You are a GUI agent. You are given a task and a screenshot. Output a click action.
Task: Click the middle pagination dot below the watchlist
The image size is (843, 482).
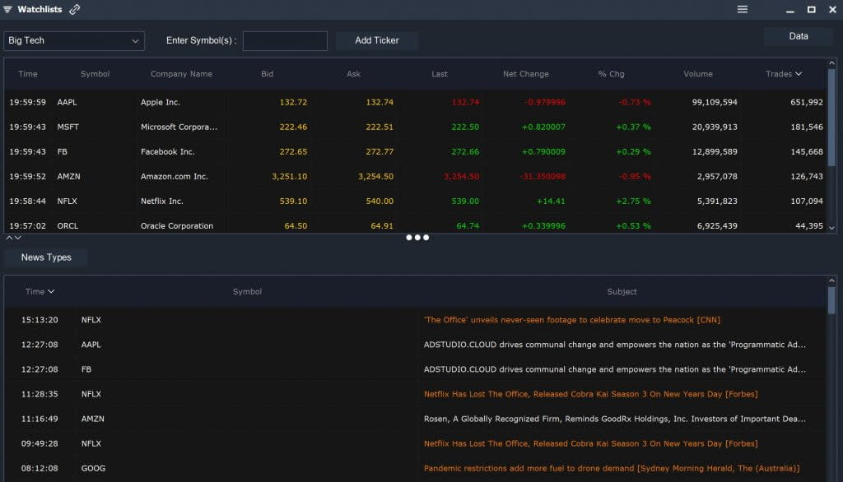pos(417,238)
